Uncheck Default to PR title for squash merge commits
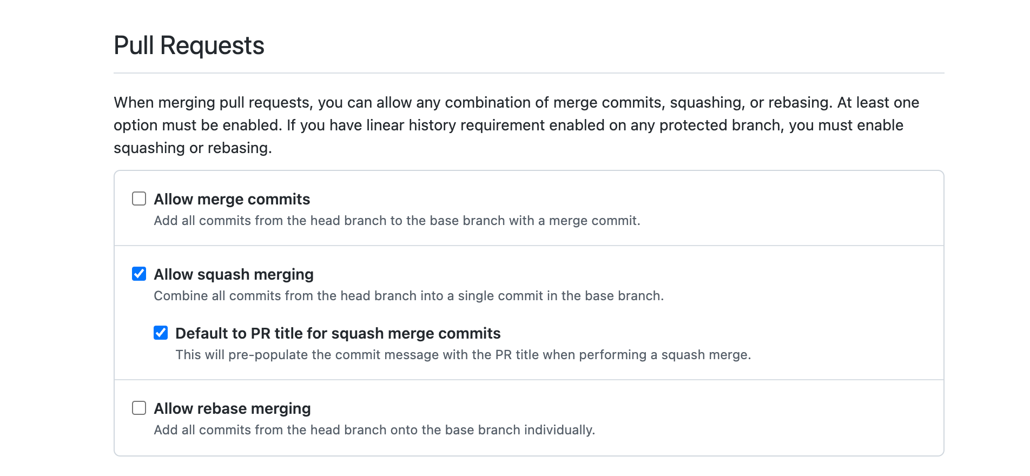This screenshot has height=476, width=1030. pos(161,333)
